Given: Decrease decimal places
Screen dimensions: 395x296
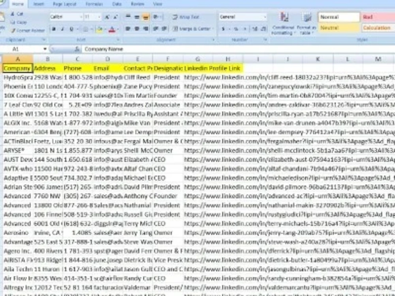Looking at the screenshot, I should pyautogui.click(x=263, y=29).
